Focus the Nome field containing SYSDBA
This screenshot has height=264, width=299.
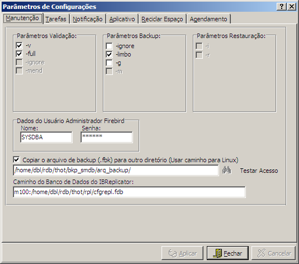coord(46,137)
